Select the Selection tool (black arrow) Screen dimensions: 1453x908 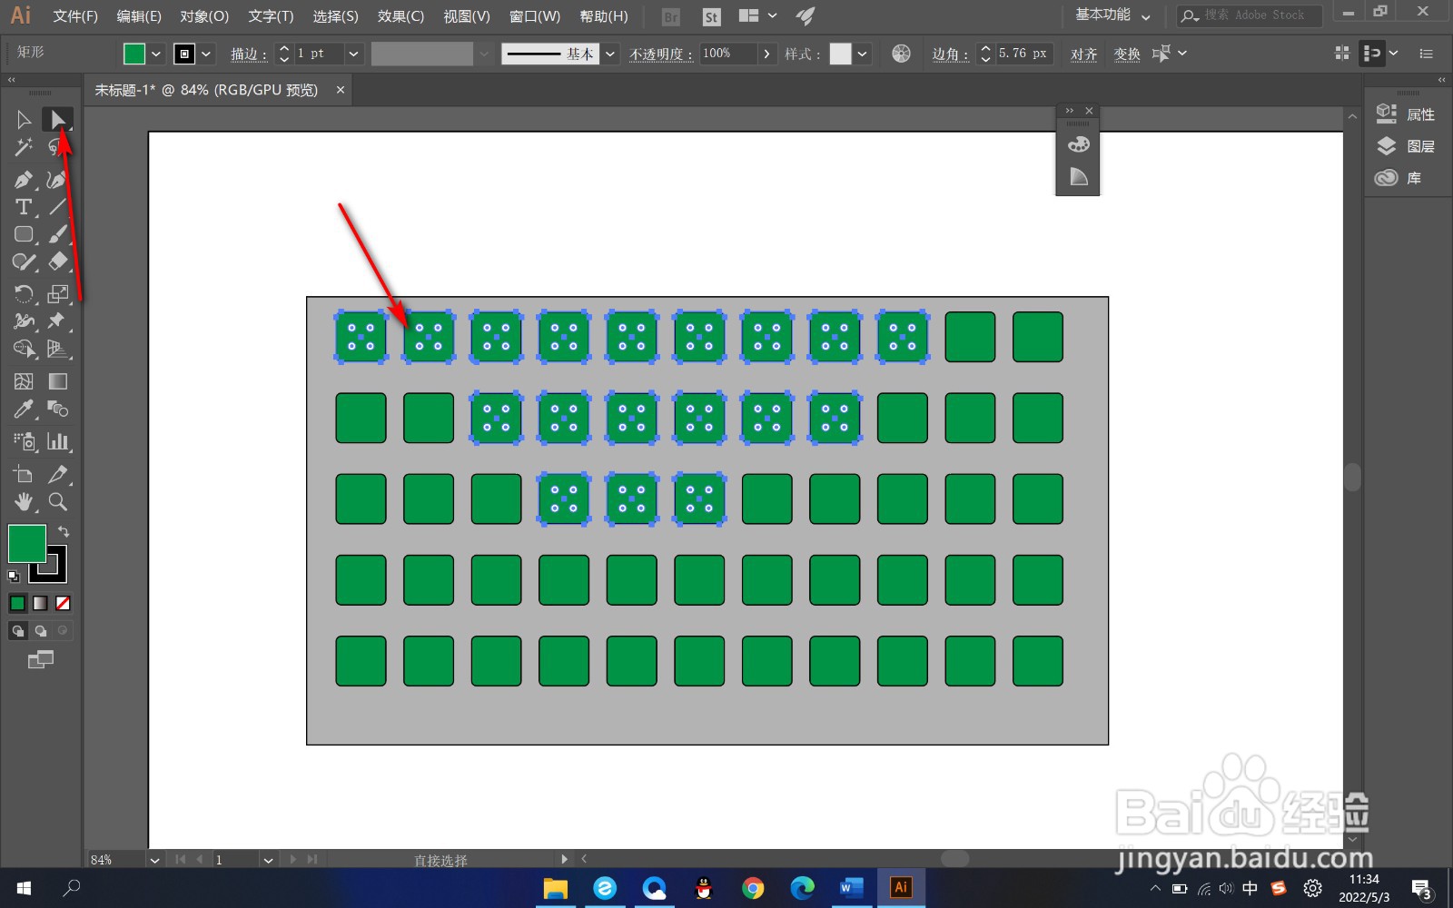24,119
